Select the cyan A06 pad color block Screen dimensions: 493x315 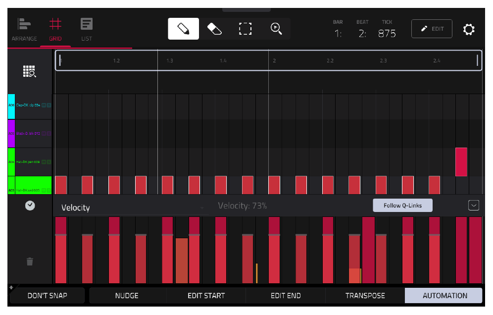[x=11, y=106]
